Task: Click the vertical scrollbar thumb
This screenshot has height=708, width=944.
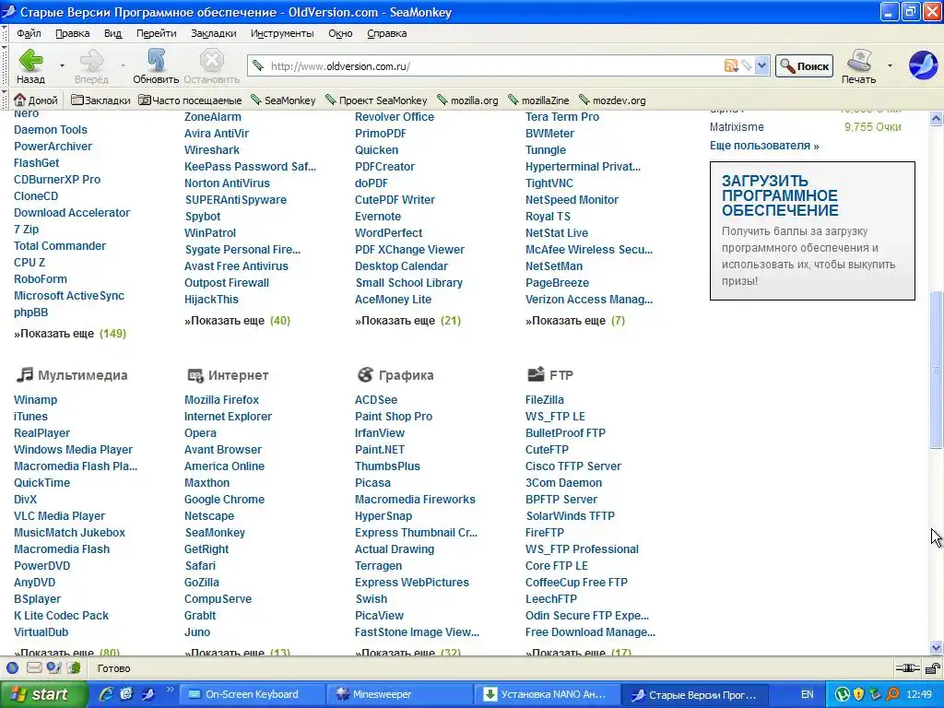Action: 936,369
